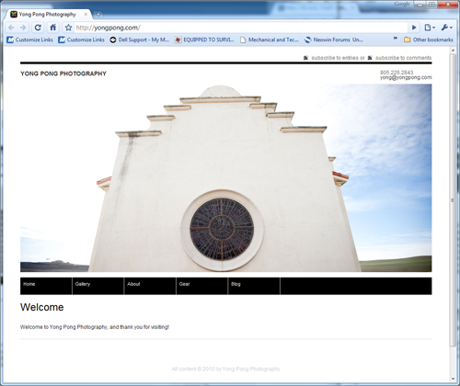Open the About menu item
Viewport: 460px width, 386px height.
[150, 286]
